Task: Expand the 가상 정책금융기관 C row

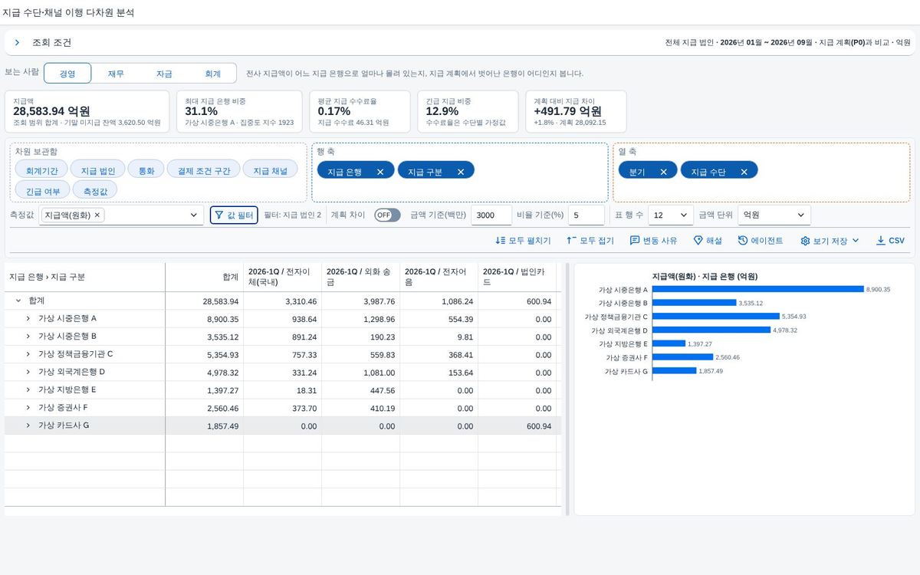Action: 28,354
